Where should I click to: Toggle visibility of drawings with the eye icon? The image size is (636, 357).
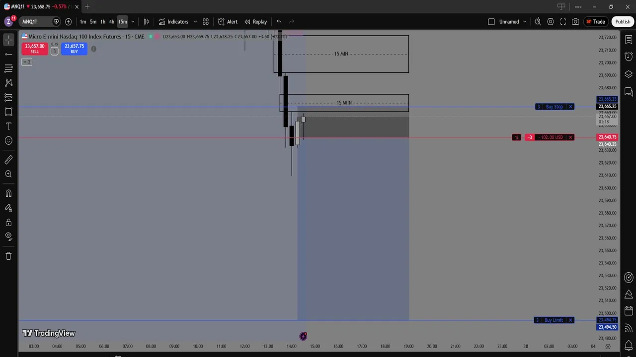point(8,237)
